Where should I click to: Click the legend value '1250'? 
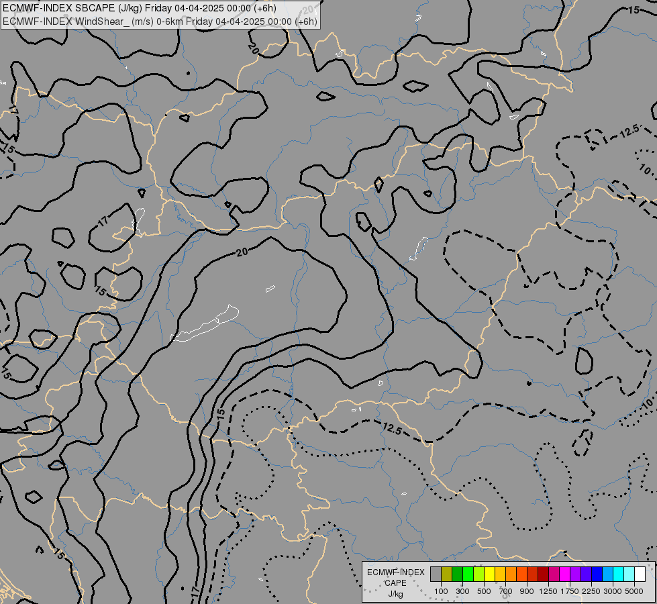548,591
